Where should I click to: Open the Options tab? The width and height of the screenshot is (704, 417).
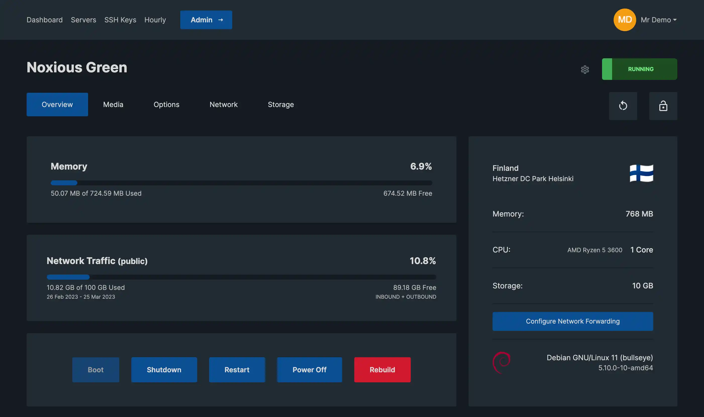(166, 105)
